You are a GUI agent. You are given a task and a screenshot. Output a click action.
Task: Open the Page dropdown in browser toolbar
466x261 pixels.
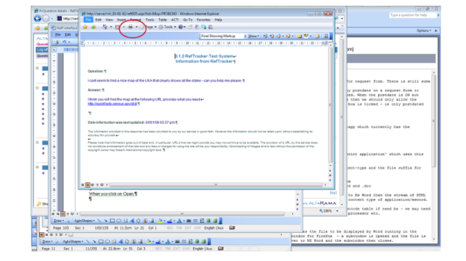151,27
